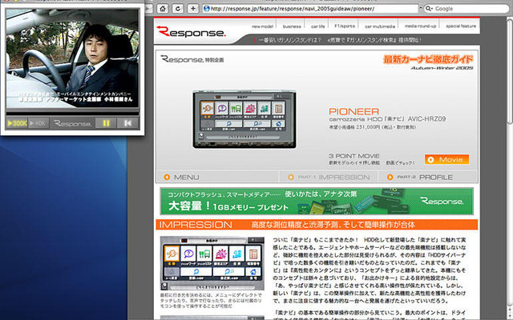Click the green 1GB memory present banner
Viewport: 513px width, 320px height.
(317, 201)
